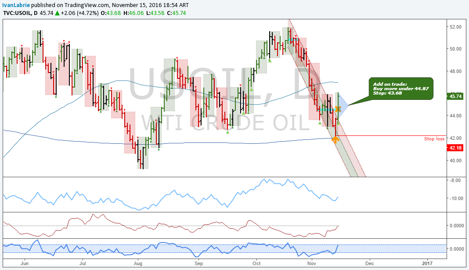Click the 52.00 price axis label
Image resolution: width=469 pixels, height=270 pixels.
(x=455, y=27)
